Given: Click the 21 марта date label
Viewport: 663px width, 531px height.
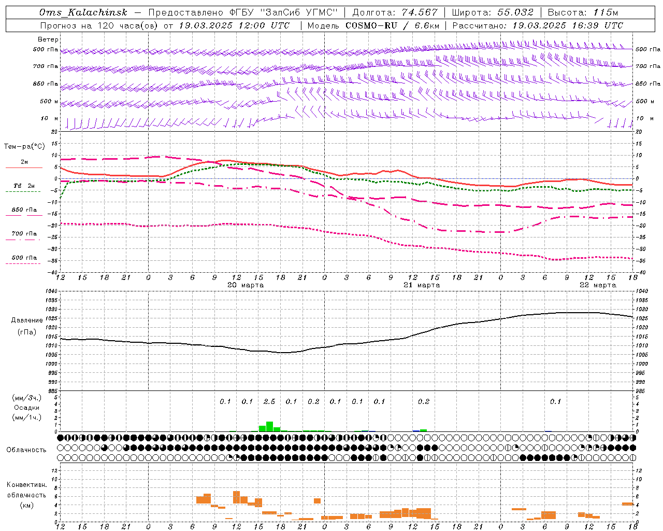Looking at the screenshot, I should click(x=422, y=285).
